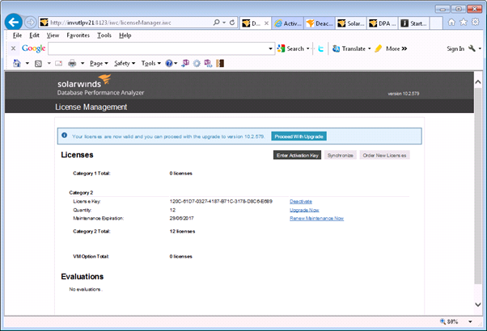
Task: Click the yellow highlighter icon
Action: click(x=379, y=48)
